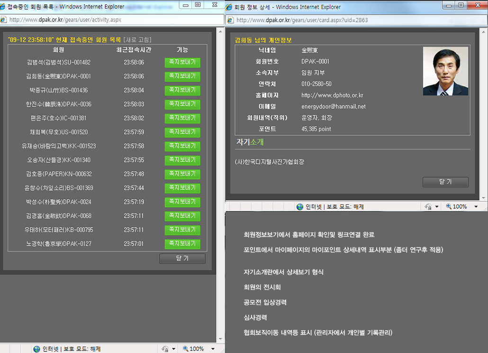
Task: Send a message to 김범석 via 쪽지보내기
Action: point(182,62)
